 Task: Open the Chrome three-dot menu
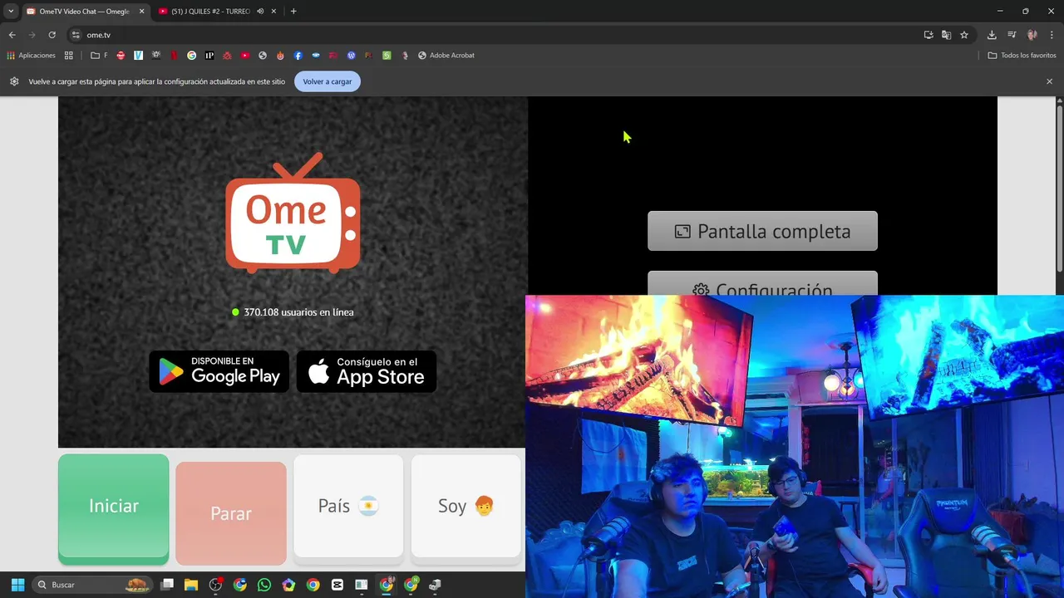pos(1052,35)
